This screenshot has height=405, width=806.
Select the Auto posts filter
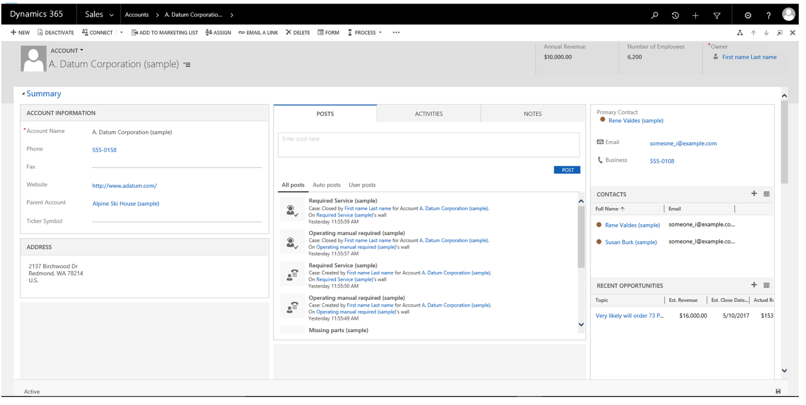(326, 185)
